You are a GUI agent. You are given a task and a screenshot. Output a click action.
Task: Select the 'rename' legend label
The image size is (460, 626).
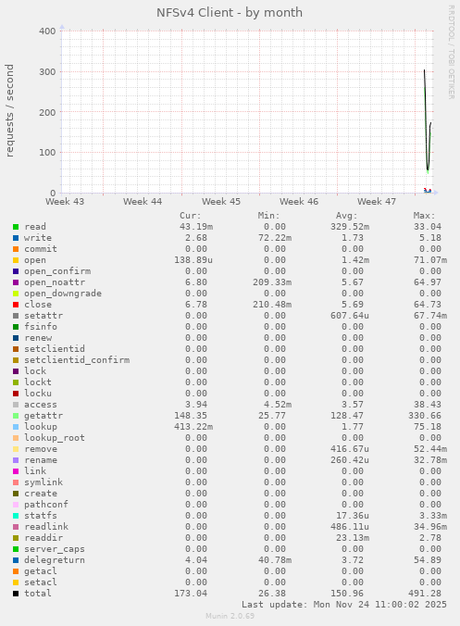coord(41,460)
